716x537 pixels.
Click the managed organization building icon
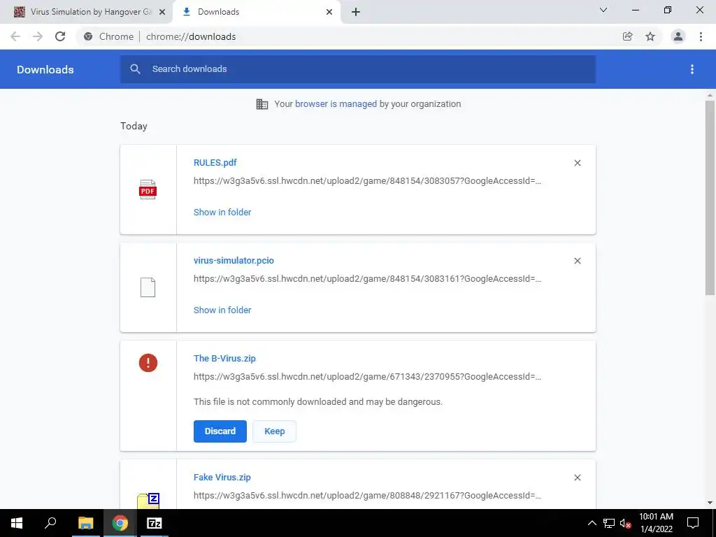pyautogui.click(x=262, y=104)
